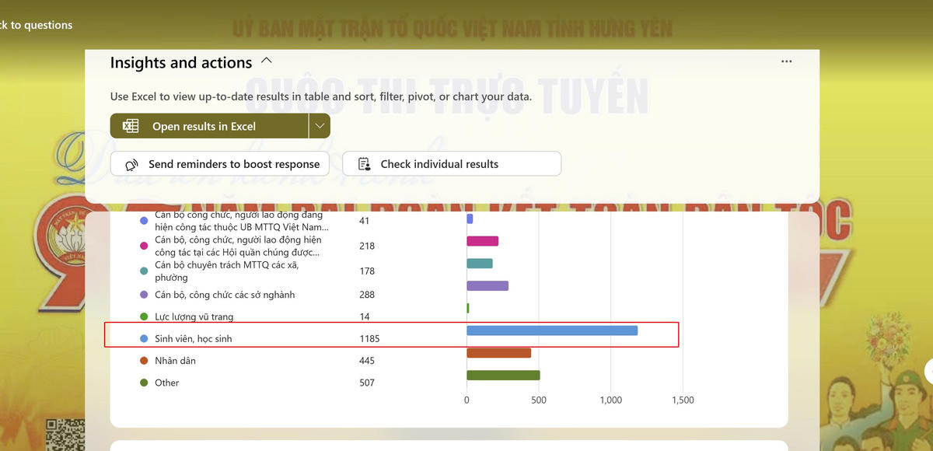933x451 pixels.
Task: Open the three-dot more options menu
Action: [787, 61]
